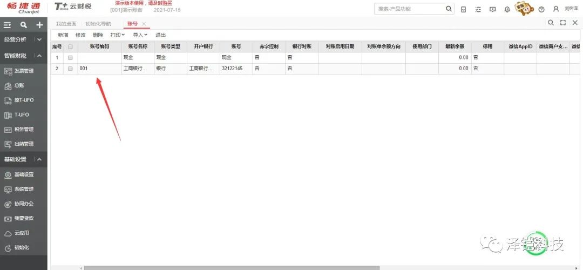
Task: Collapse the 智能财税 sidebar section
Action: (x=39, y=56)
